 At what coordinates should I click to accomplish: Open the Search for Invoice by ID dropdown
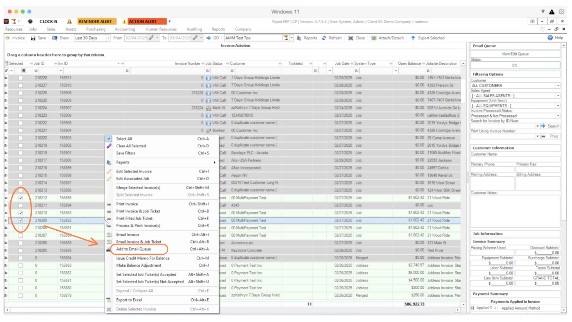pos(537,126)
